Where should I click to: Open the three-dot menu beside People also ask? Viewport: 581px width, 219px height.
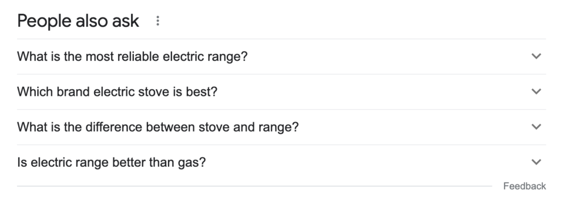[x=158, y=21]
